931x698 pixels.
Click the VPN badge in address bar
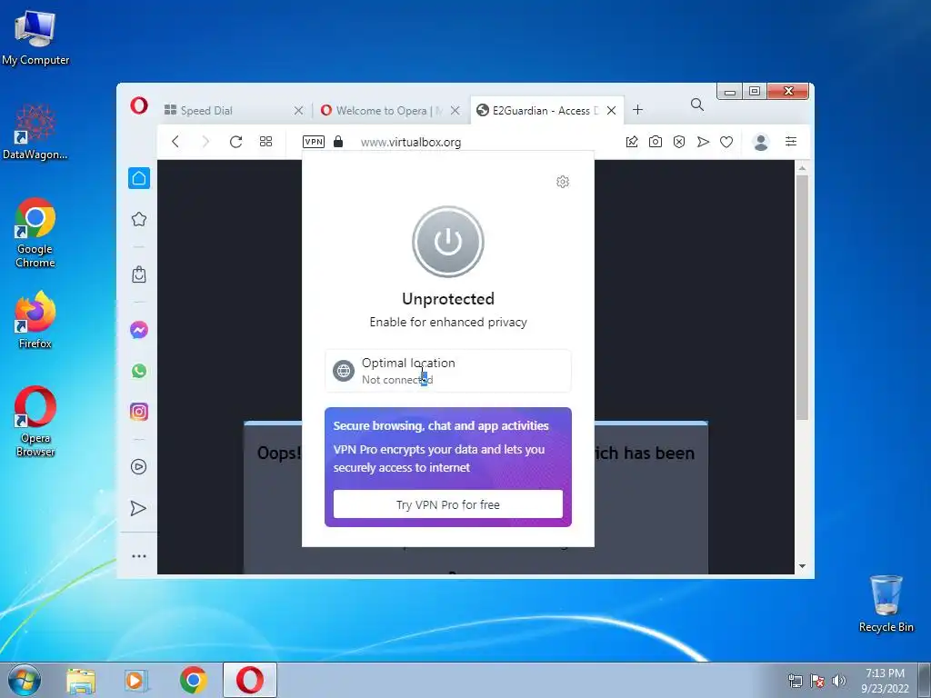(314, 142)
